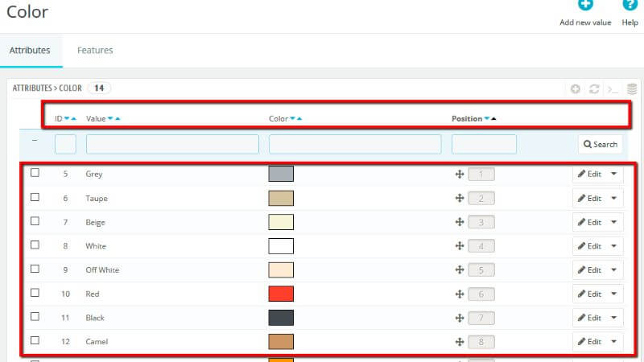The image size is (644, 362).
Task: Expand actions dropdown for Beige row
Action: point(614,222)
